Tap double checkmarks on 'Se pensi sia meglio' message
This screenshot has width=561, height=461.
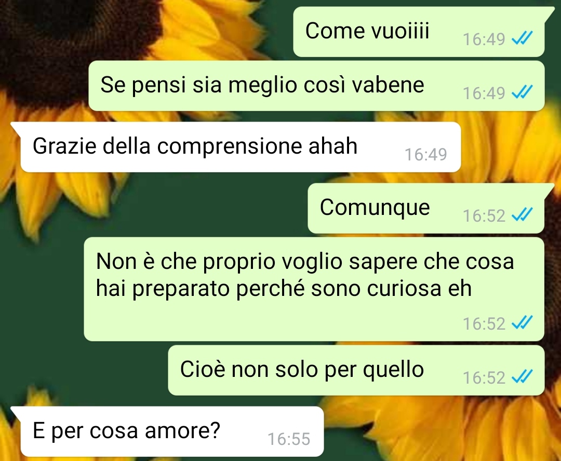point(523,92)
